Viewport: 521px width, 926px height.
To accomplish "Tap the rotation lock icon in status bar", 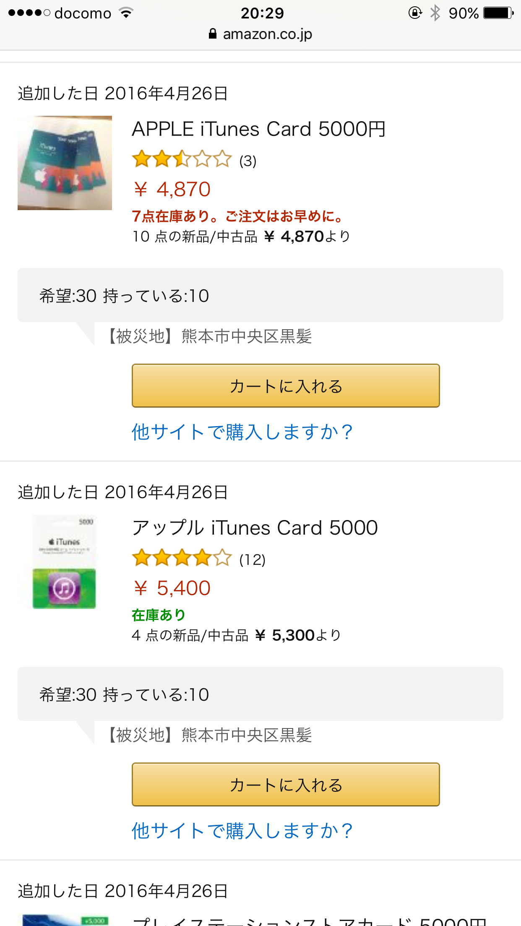I will [415, 13].
